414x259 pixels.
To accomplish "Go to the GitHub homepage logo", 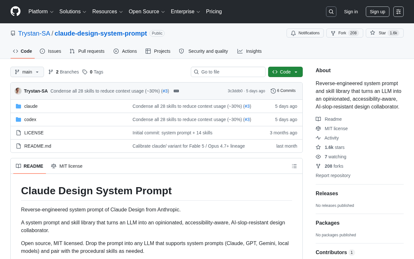I will click(16, 11).
